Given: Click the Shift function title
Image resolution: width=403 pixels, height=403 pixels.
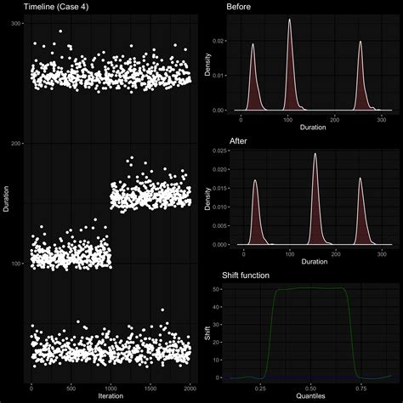Looking at the screenshot, I should 246,275.
